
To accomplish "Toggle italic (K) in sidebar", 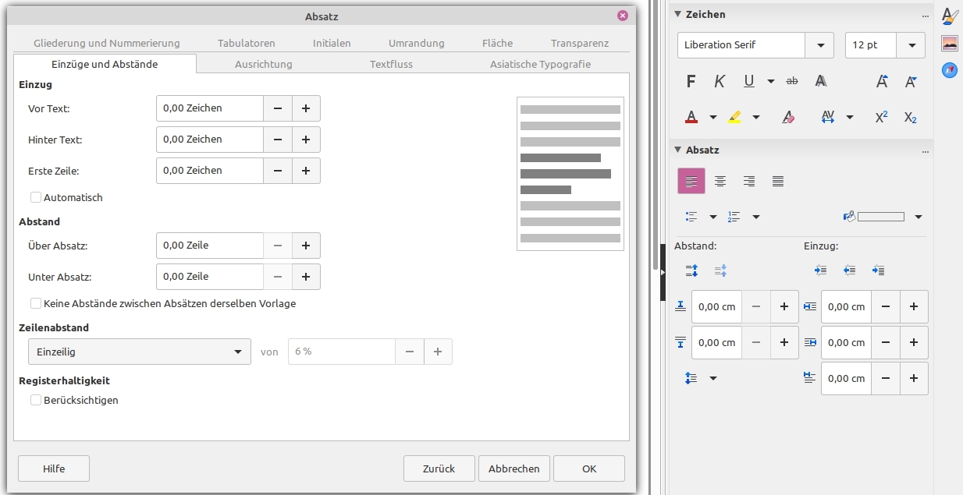I will pos(720,81).
